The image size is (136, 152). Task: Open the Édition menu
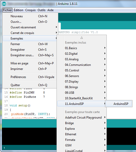click(x=18, y=10)
